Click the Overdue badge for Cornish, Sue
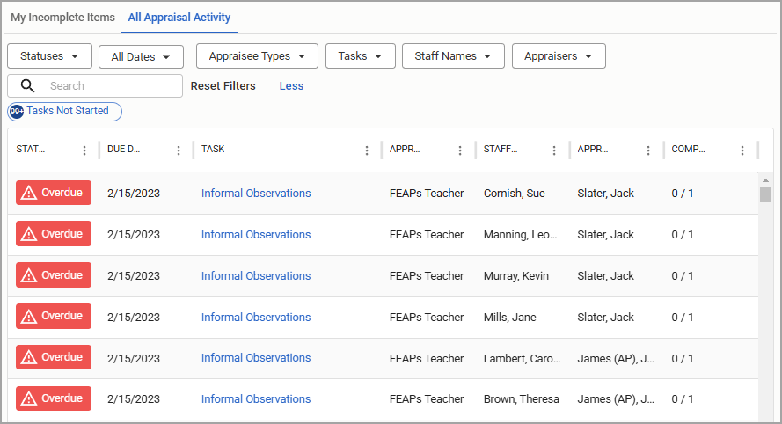The height and width of the screenshot is (424, 782). click(54, 193)
